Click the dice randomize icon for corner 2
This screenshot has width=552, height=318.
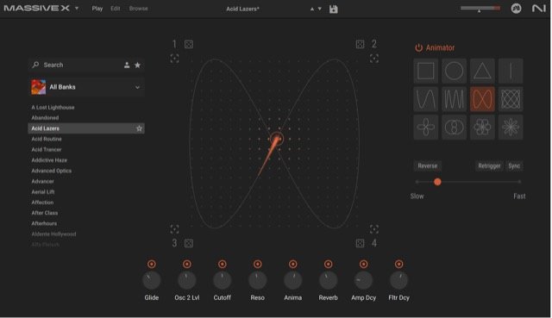pyautogui.click(x=360, y=44)
